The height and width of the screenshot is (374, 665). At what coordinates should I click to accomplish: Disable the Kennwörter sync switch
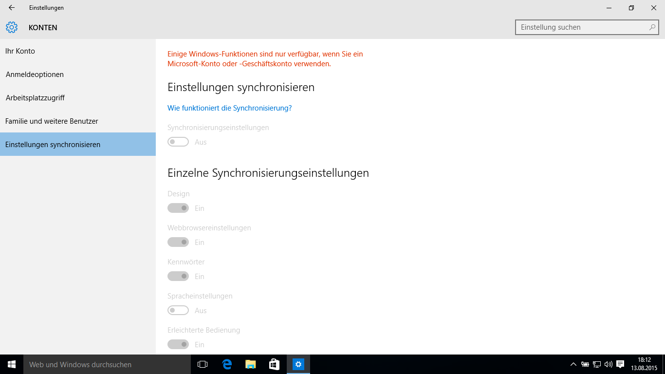pyautogui.click(x=178, y=277)
